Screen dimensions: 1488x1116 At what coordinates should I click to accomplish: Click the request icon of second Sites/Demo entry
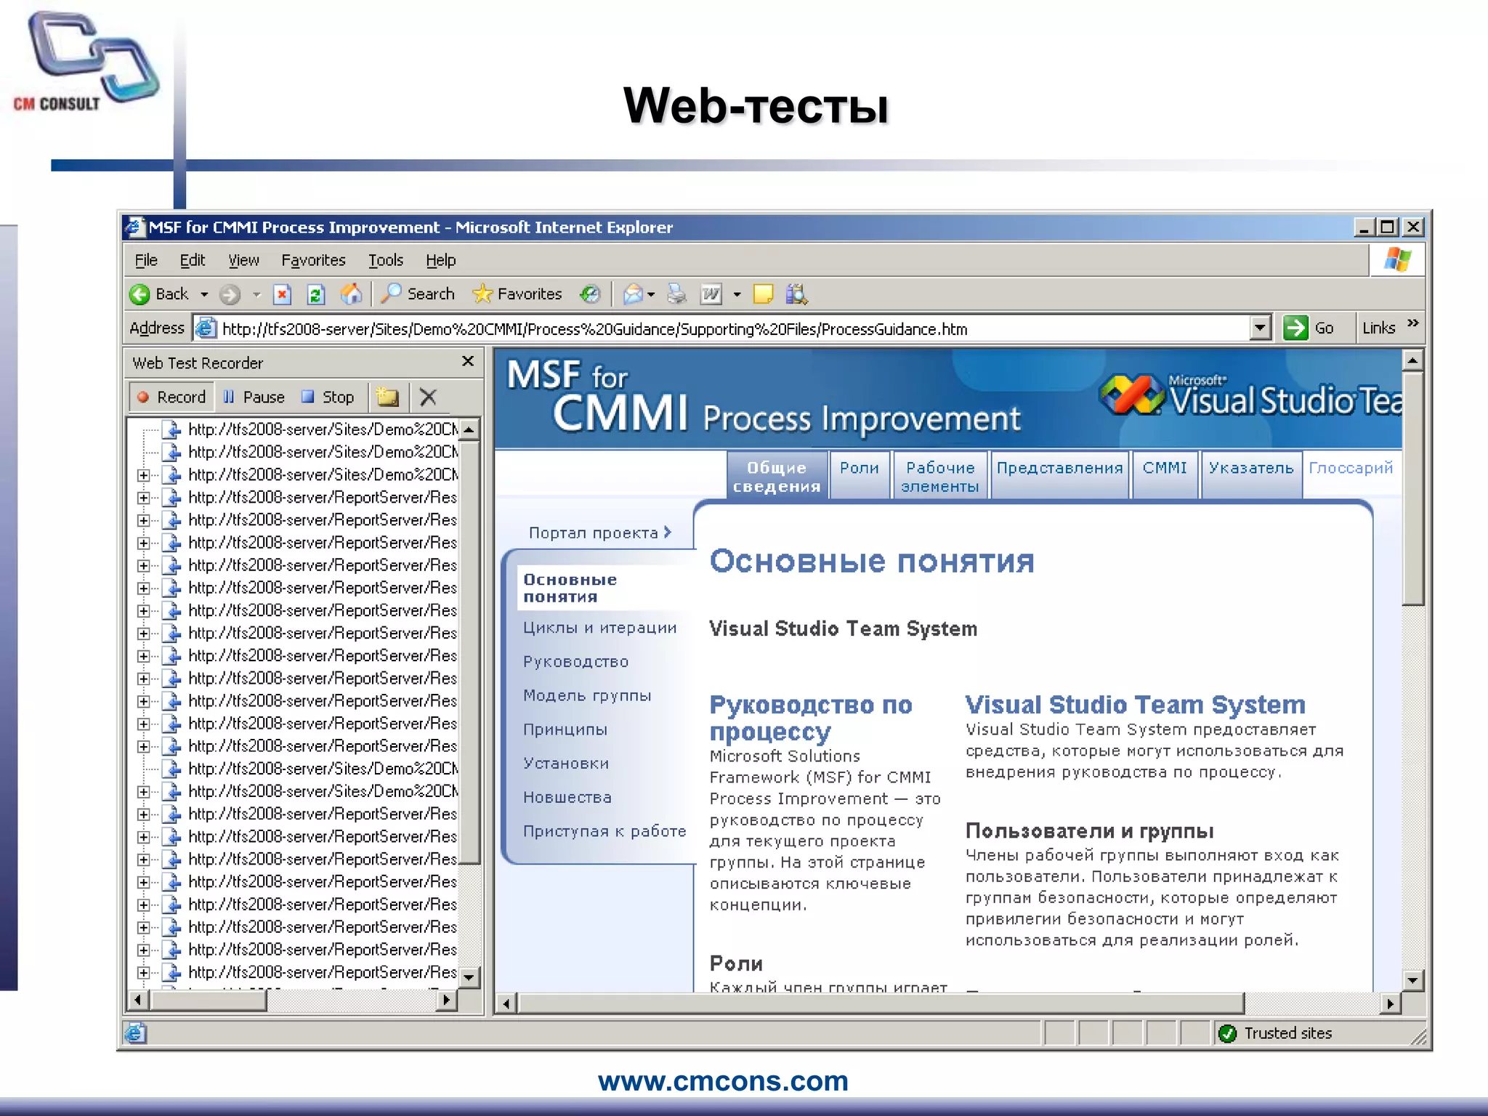tap(172, 452)
